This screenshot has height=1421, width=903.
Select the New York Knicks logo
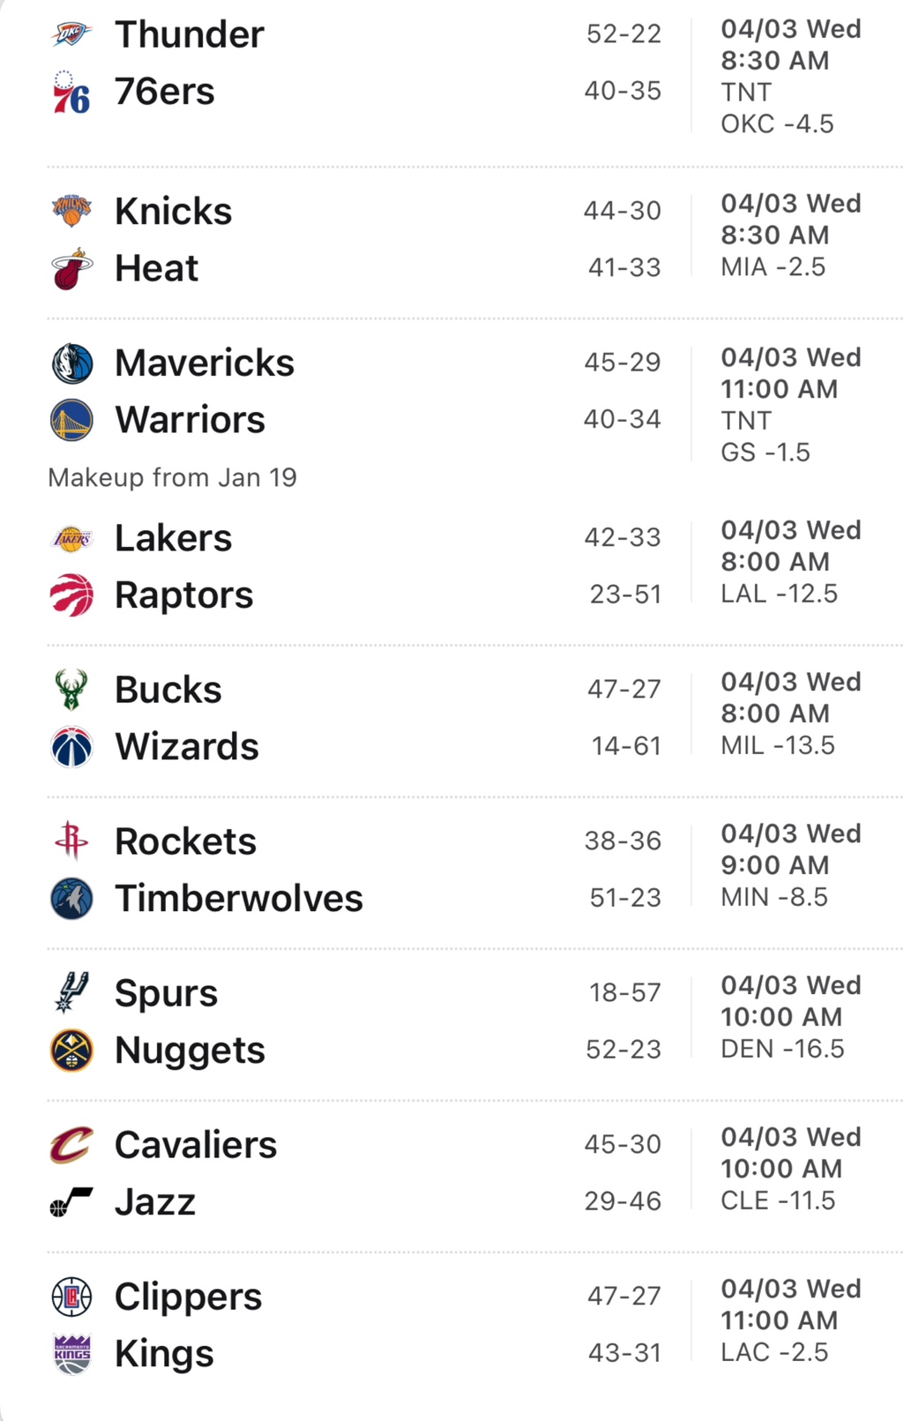coord(71,211)
